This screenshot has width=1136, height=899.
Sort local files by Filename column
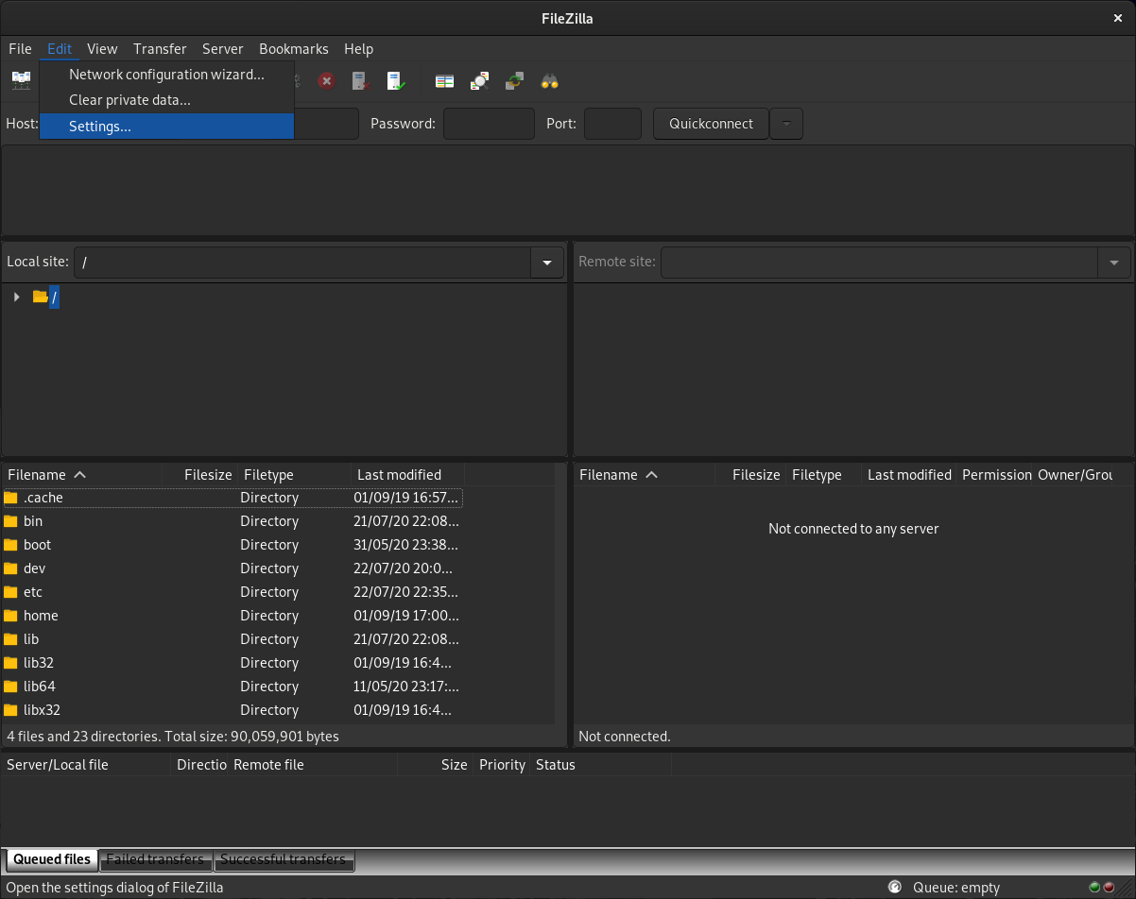point(82,475)
